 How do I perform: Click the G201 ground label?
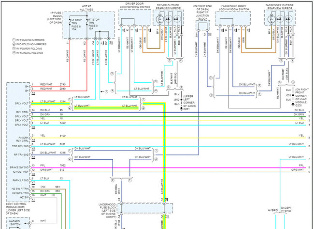point(186,109)
